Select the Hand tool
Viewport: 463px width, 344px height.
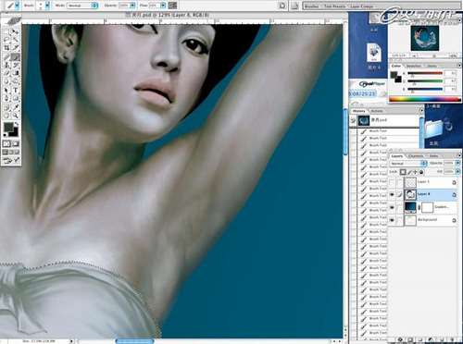pyautogui.click(x=6, y=116)
